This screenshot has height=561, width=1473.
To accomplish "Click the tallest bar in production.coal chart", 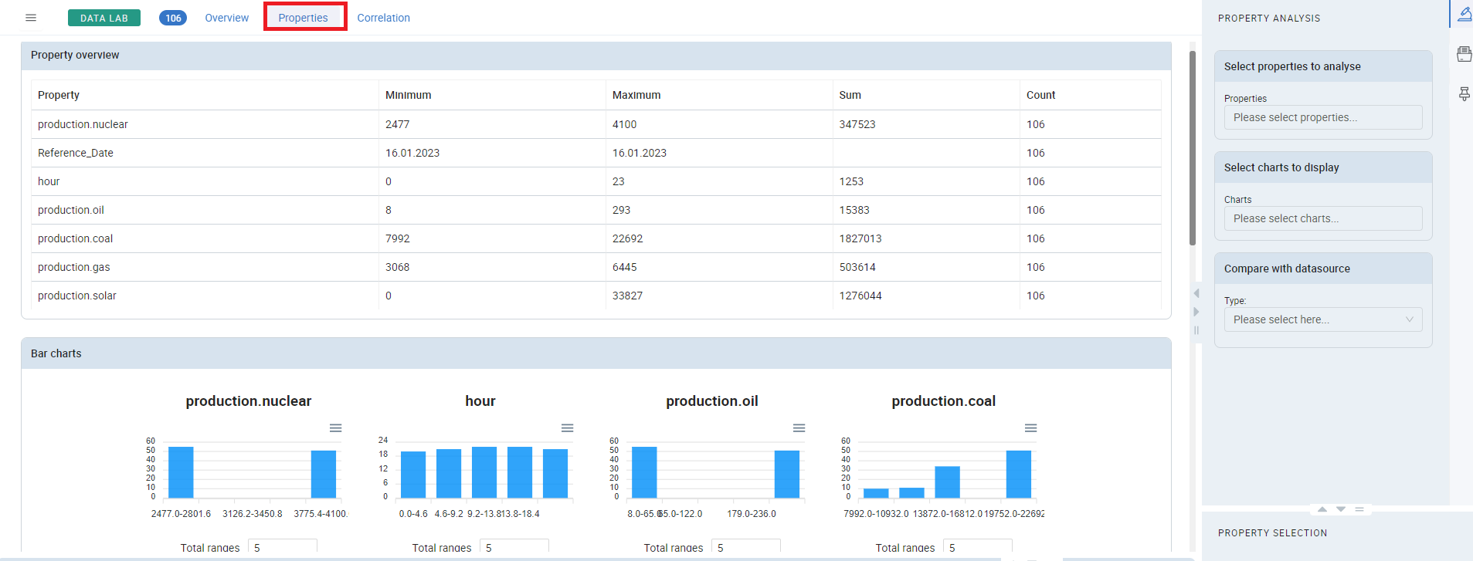I will pyautogui.click(x=1019, y=475).
